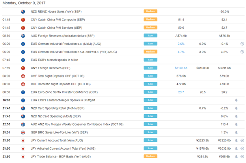Viewport: 246px width, 163px height.
Task: Expand details for German Industrial Production YoY
Action: click(x=242, y=52)
